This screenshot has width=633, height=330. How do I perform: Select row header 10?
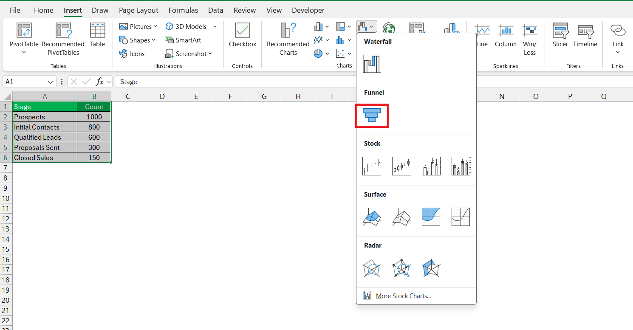point(6,198)
